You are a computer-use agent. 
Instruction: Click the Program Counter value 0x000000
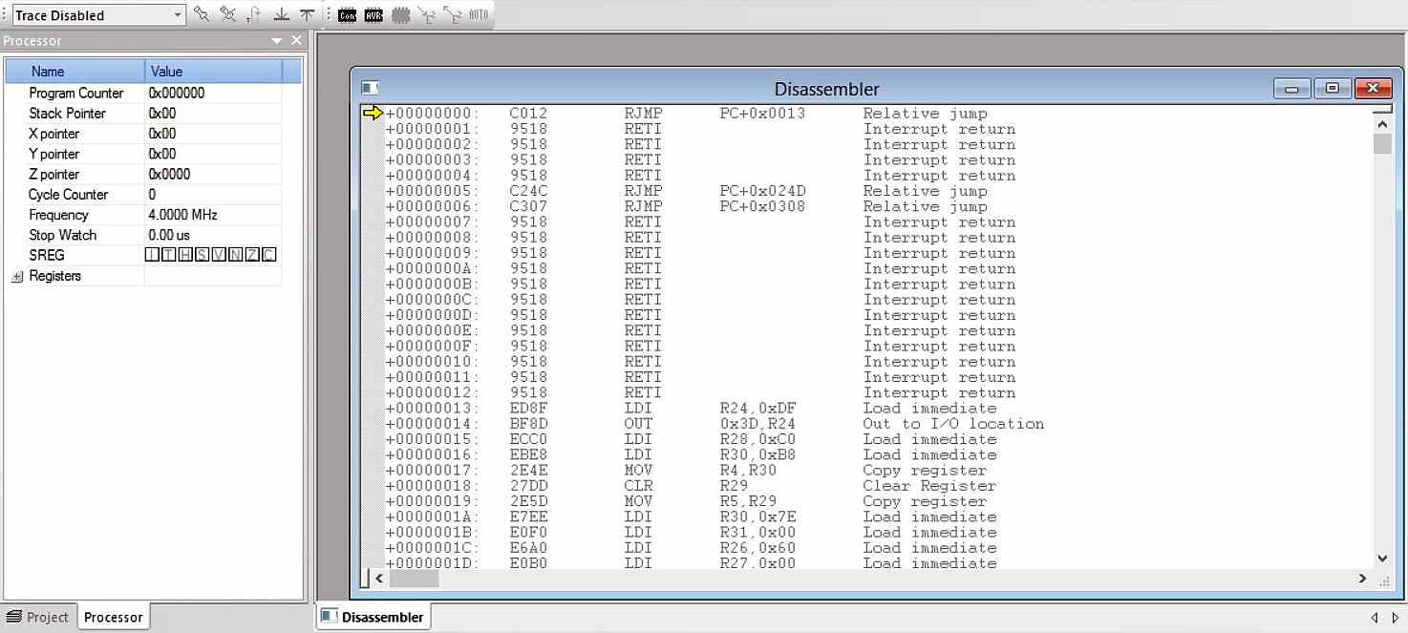177,93
